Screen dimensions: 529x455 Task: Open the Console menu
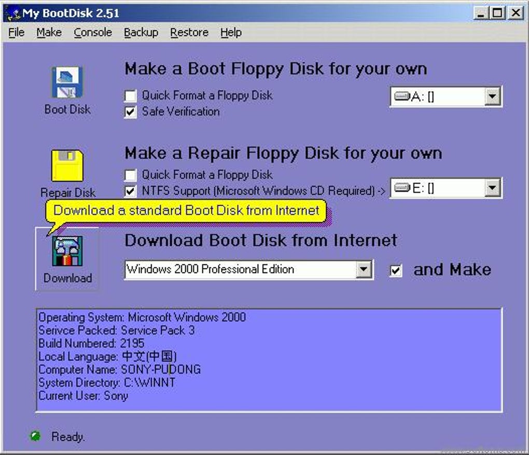93,32
